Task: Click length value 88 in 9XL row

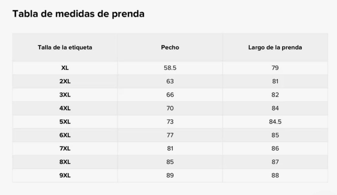Action: click(x=275, y=176)
